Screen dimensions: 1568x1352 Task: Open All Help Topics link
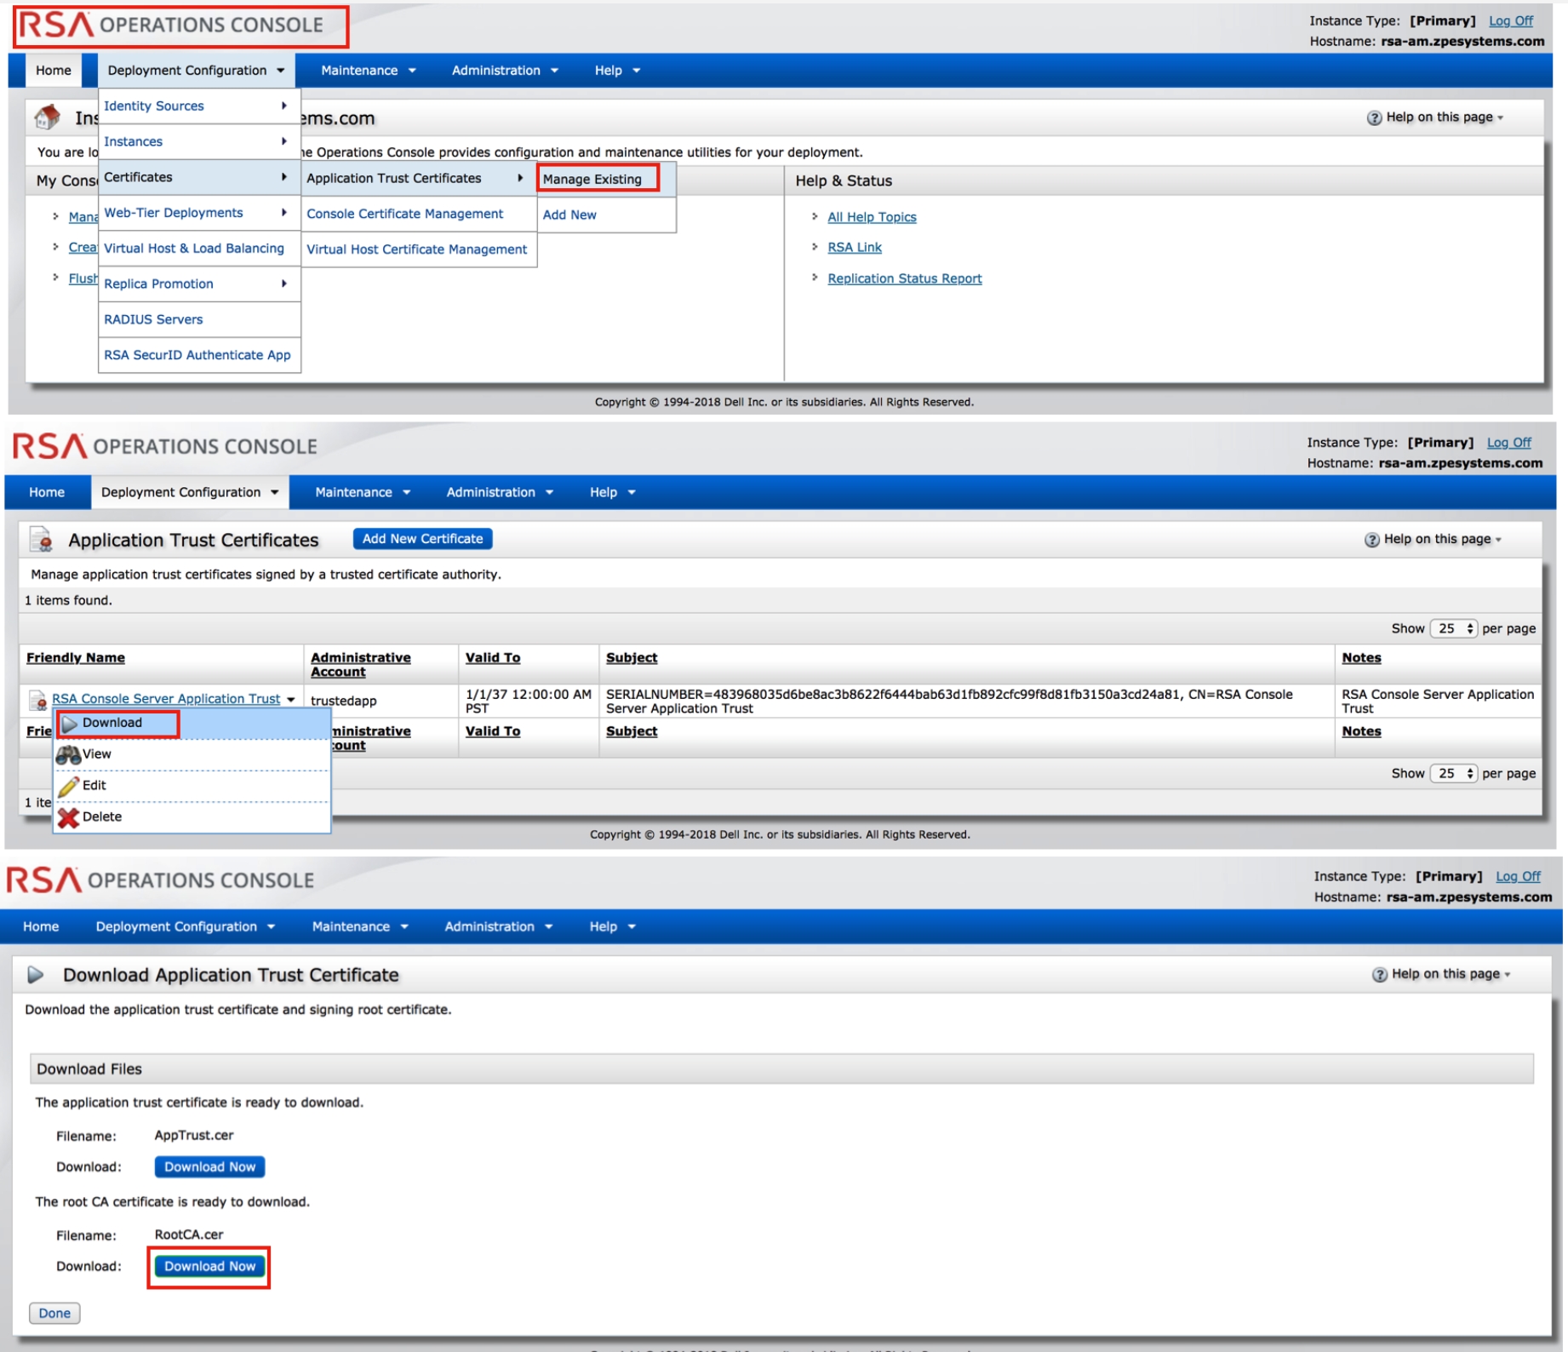click(x=872, y=217)
